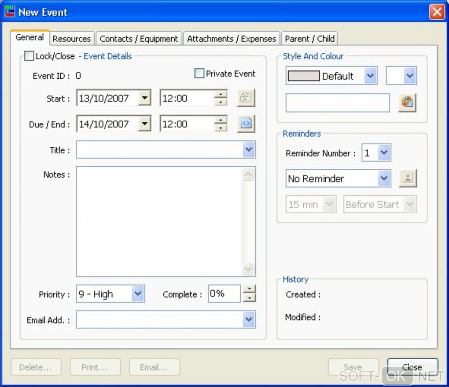Click the Save button
Image resolution: width=449 pixels, height=387 pixels.
pyautogui.click(x=353, y=367)
